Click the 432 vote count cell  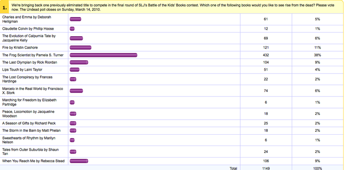pos(266,55)
